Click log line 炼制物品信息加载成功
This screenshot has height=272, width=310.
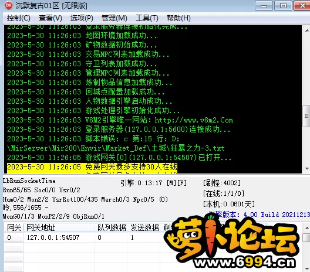[90, 83]
